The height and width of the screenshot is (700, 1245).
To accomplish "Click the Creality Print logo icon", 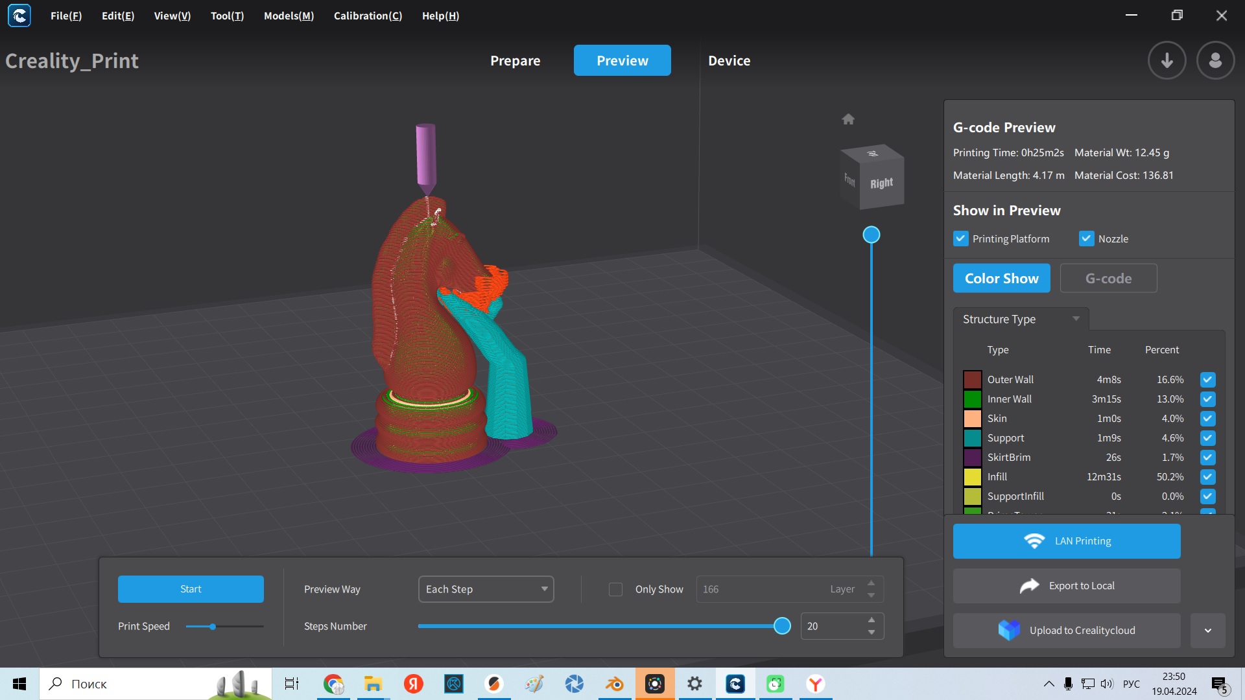I will (x=19, y=16).
